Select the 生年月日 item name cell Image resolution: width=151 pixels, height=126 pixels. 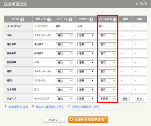point(18,90)
